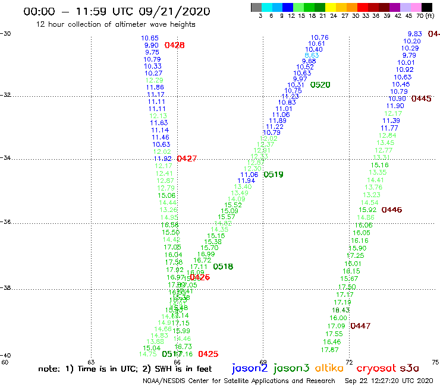Click the longitude axis label 72
The height and width of the screenshot is (386, 440).
point(349,362)
